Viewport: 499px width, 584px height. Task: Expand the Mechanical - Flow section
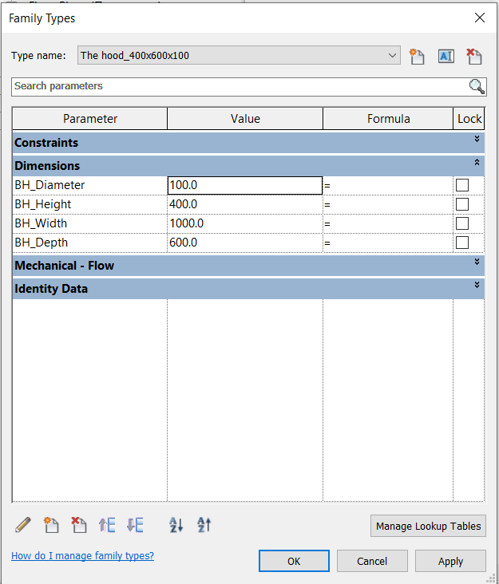pyautogui.click(x=477, y=262)
